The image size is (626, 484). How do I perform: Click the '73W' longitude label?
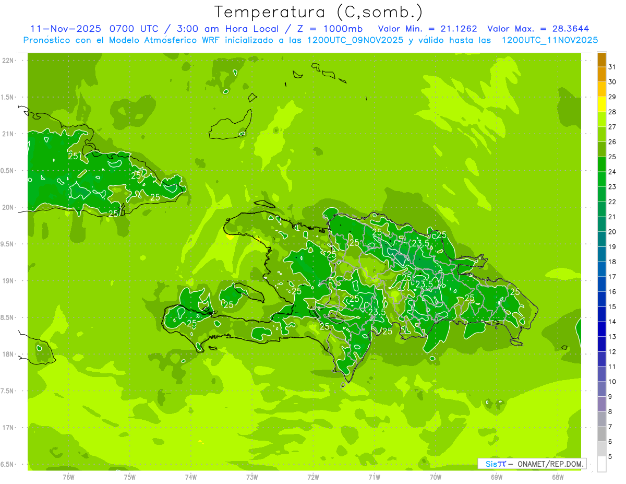252,477
